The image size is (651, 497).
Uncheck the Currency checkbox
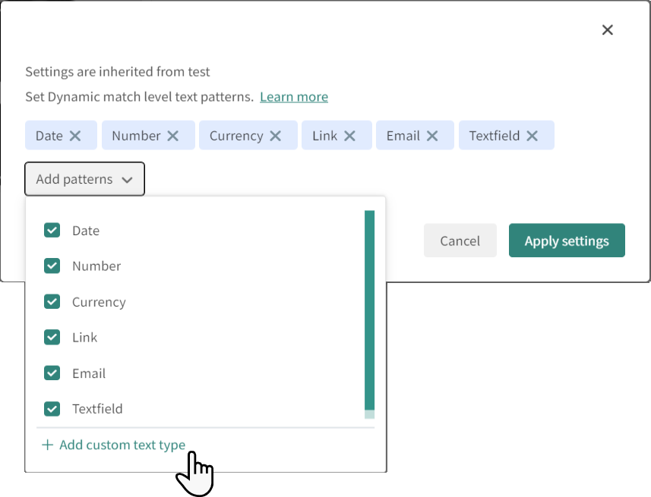[52, 302]
